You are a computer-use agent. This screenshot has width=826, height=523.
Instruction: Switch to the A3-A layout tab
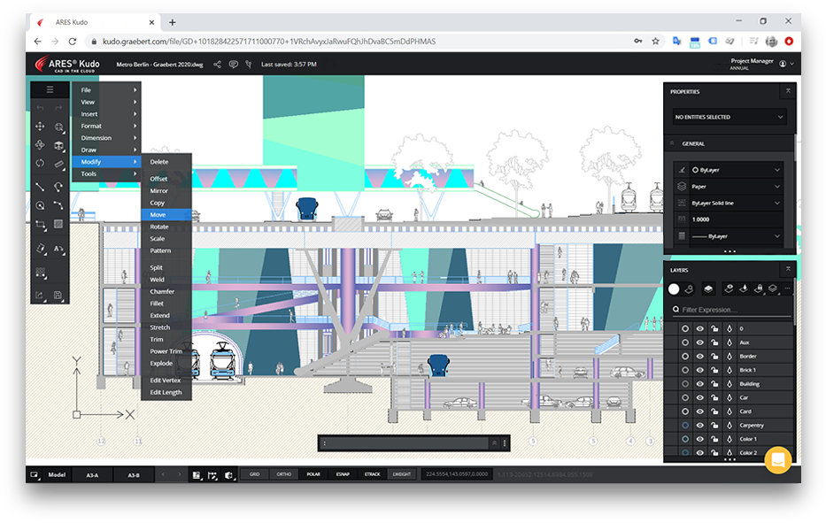[92, 475]
